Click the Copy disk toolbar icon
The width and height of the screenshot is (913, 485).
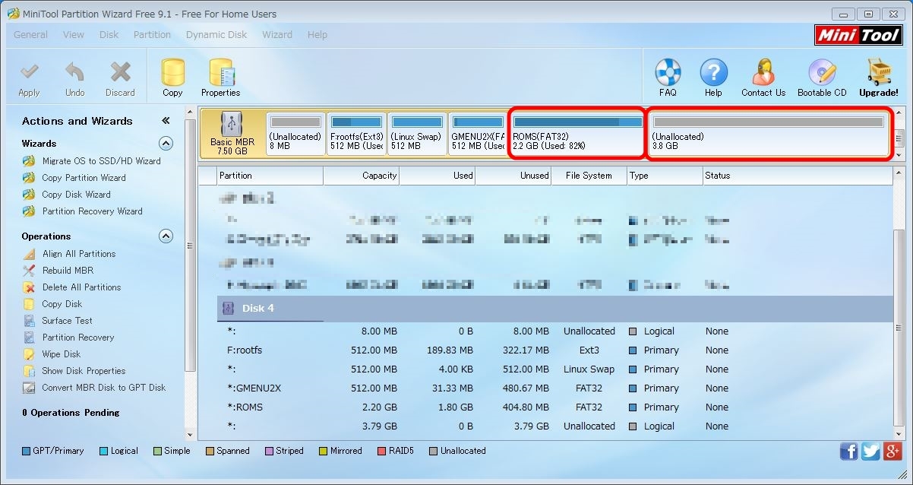click(x=172, y=72)
